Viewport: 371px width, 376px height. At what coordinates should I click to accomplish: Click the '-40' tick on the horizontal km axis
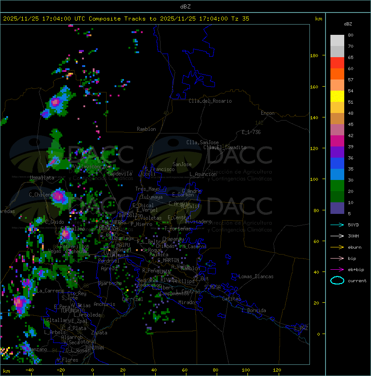click(29, 370)
